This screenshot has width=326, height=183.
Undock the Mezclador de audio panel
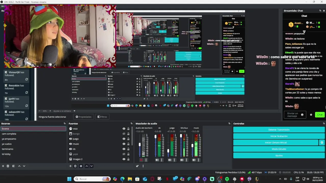click(229, 124)
